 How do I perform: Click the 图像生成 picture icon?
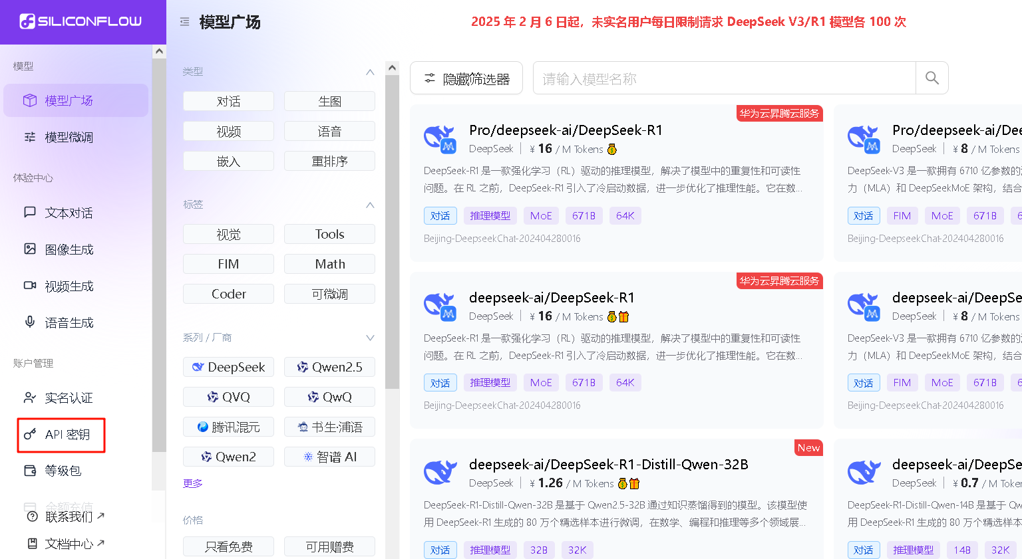click(x=30, y=249)
